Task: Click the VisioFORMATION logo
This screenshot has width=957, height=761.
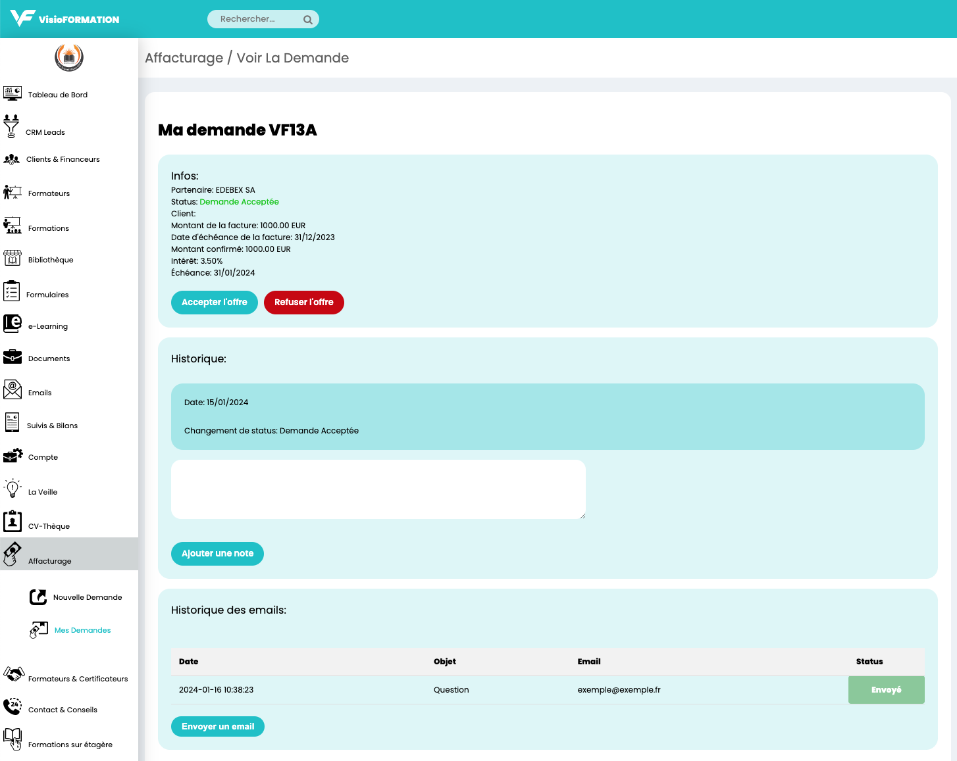Action: click(x=65, y=18)
